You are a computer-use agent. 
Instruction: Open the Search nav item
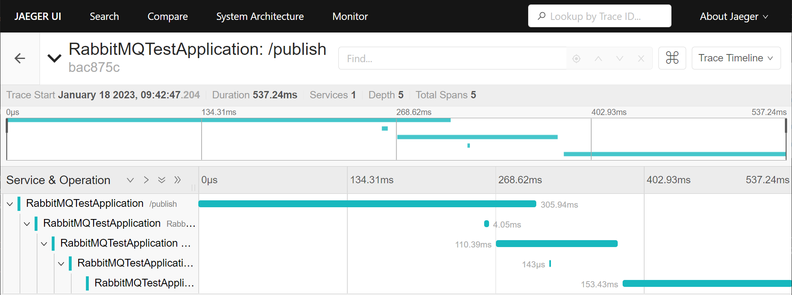[x=104, y=16]
